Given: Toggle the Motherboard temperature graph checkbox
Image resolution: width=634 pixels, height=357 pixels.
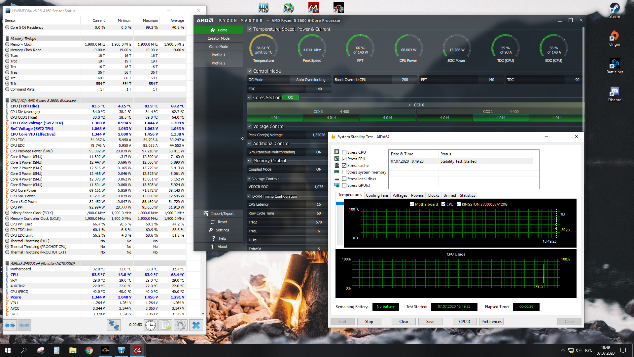Looking at the screenshot, I should [412, 204].
